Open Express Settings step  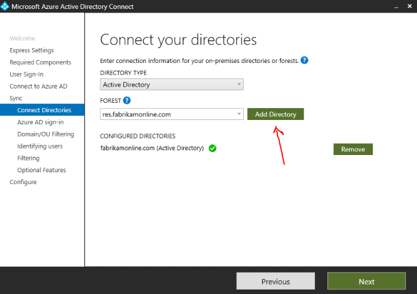point(31,50)
